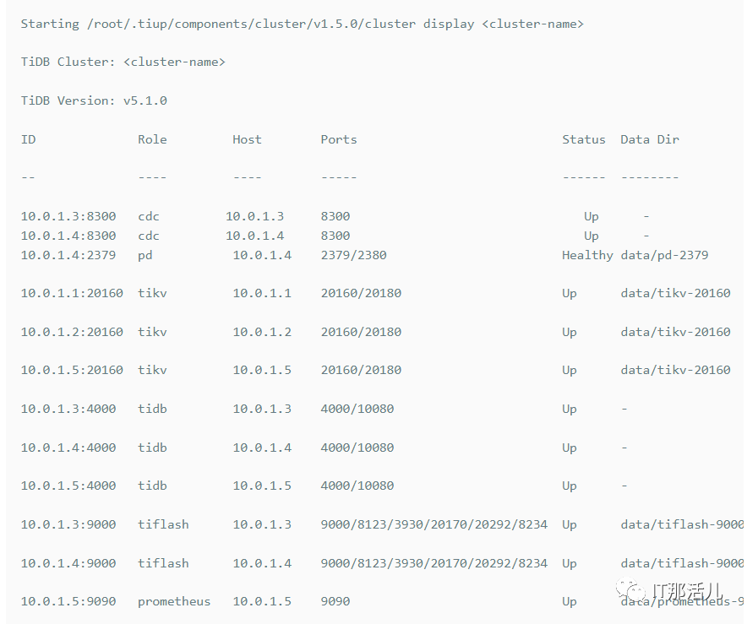Click port 9090 in prometheus row
747x624 pixels.
[x=335, y=601]
